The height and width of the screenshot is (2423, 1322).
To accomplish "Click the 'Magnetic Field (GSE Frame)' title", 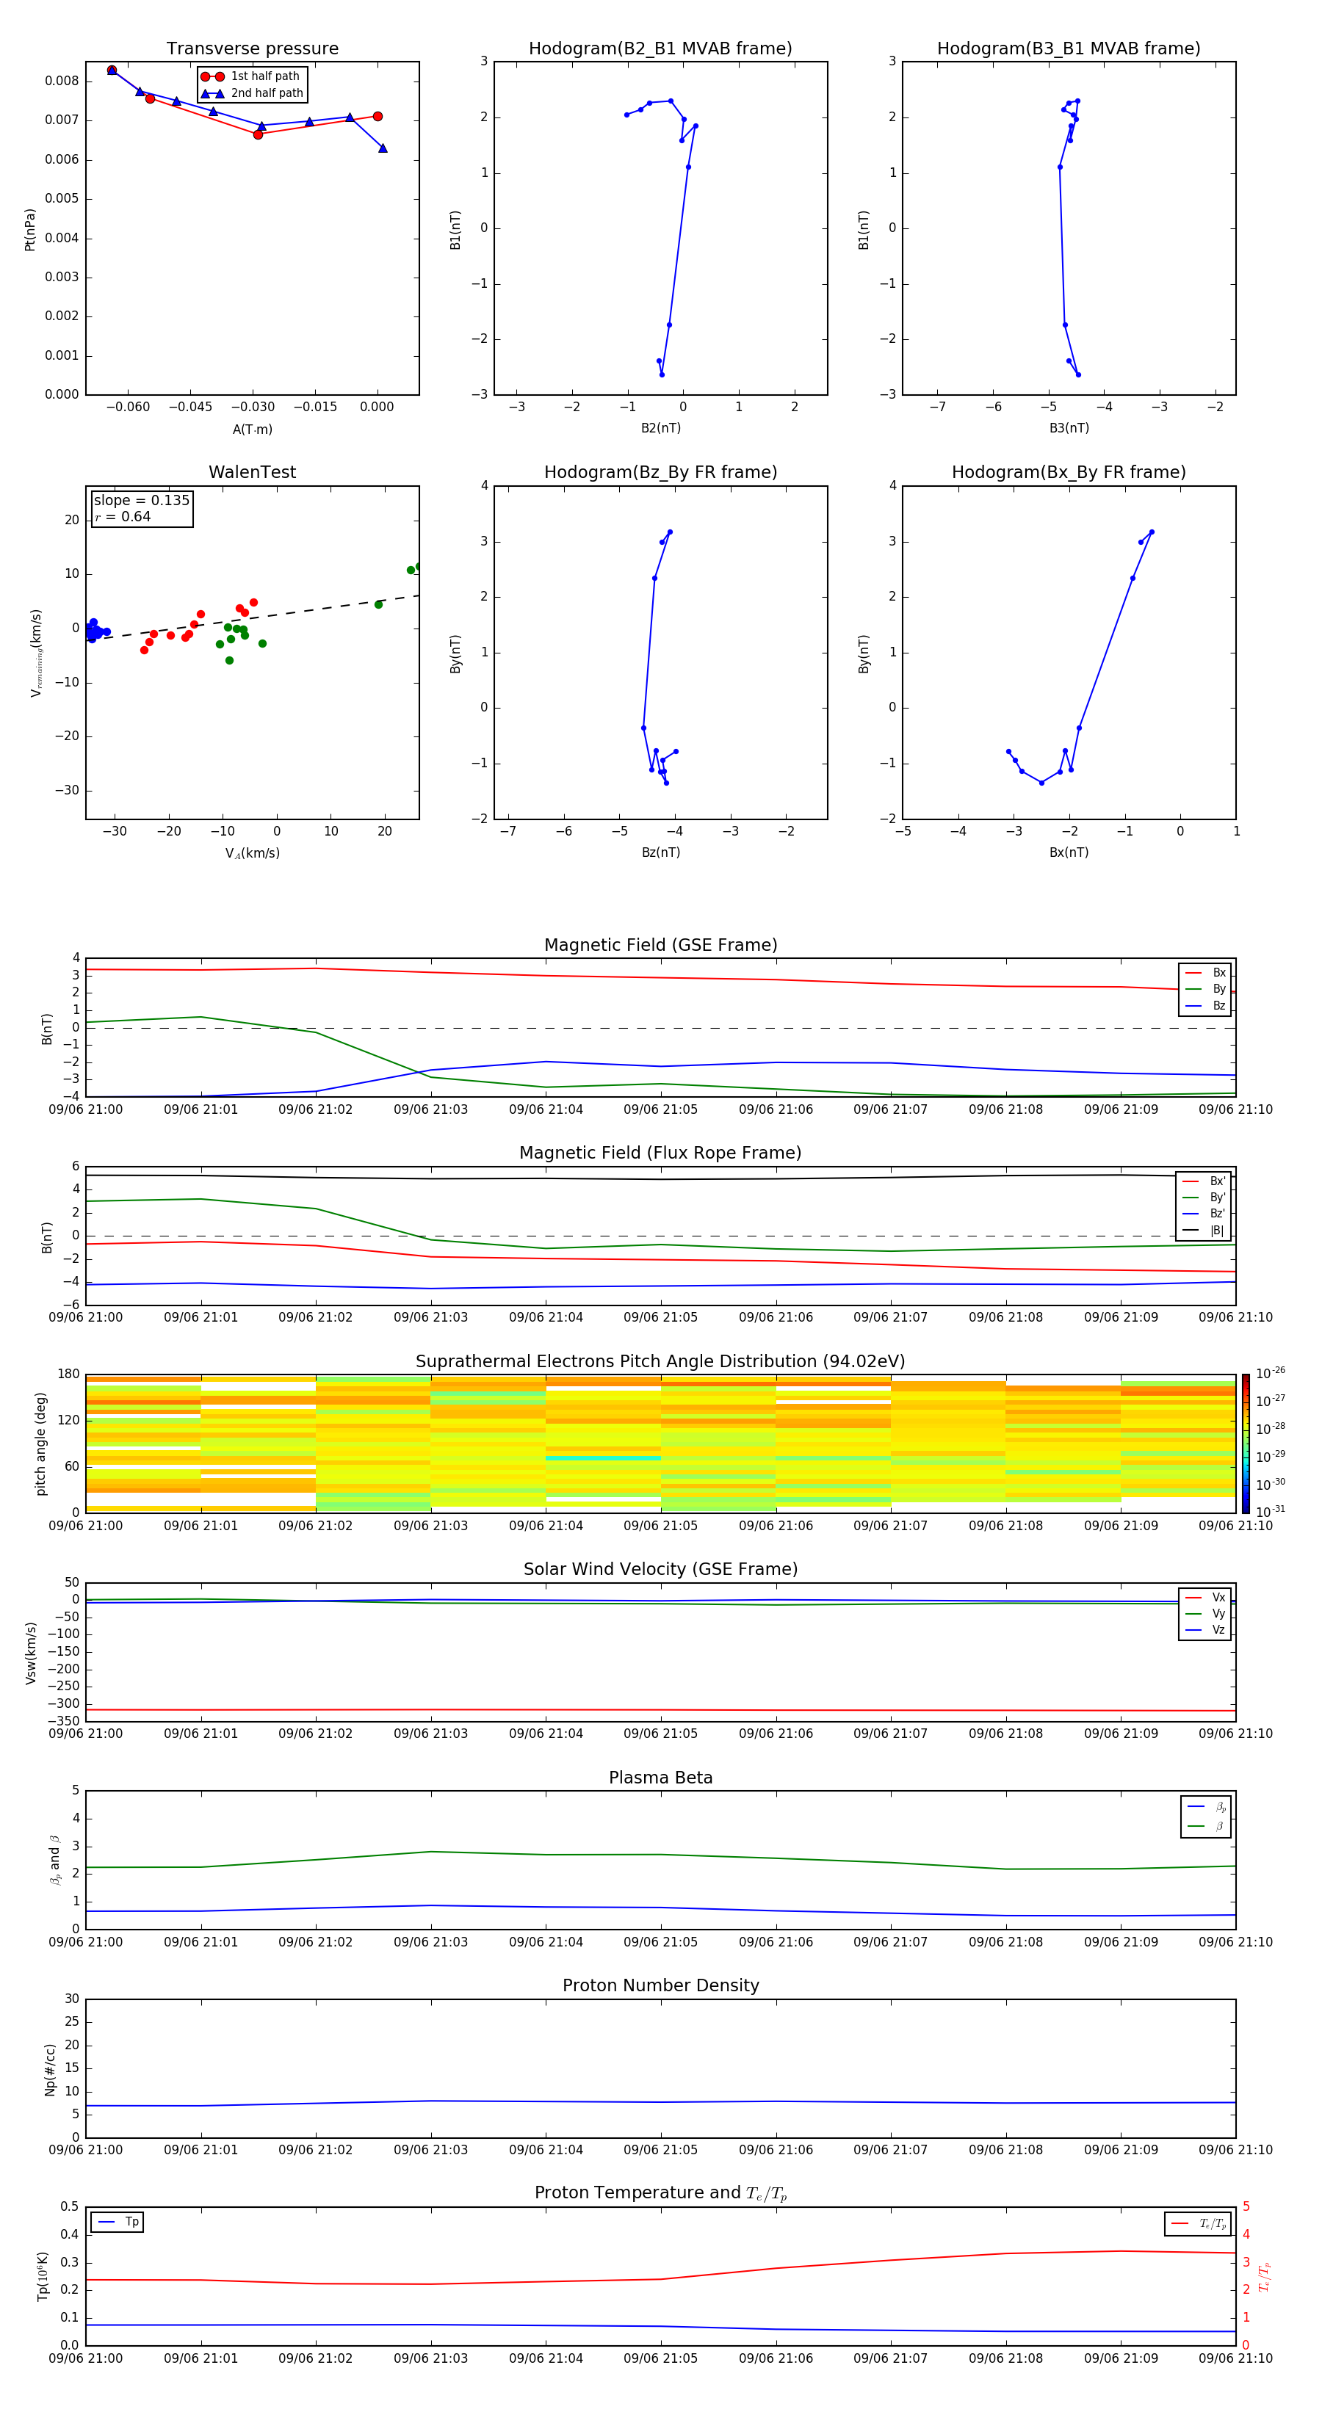I will [x=660, y=945].
